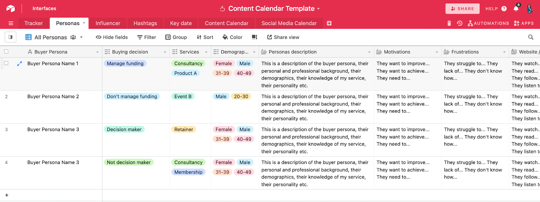
Task: Open Buying decision column dropdown
Action: click(x=165, y=52)
